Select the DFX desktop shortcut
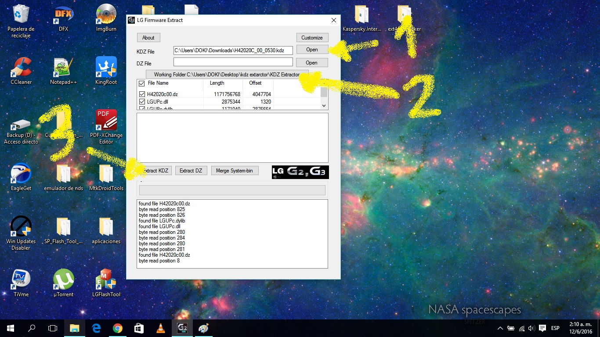The width and height of the screenshot is (600, 337). [x=63, y=18]
